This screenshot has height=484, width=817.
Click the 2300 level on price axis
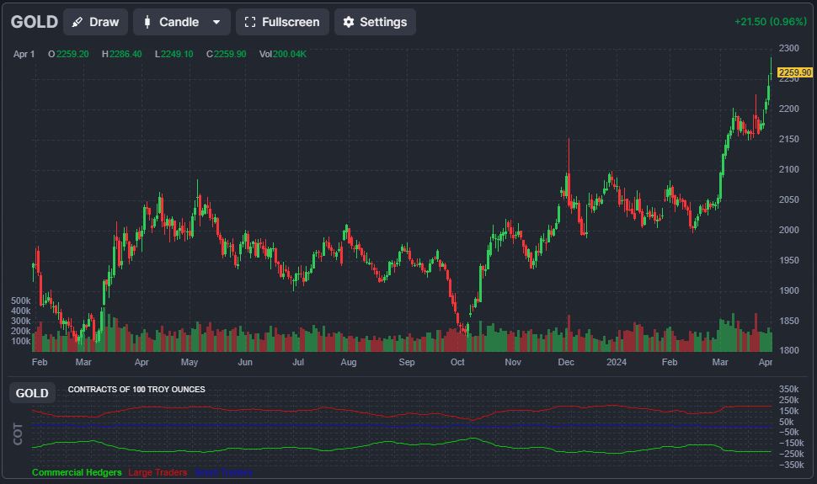[x=789, y=49]
